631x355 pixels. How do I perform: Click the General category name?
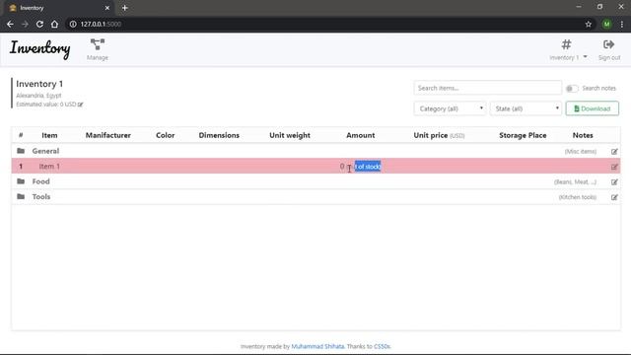tap(45, 151)
